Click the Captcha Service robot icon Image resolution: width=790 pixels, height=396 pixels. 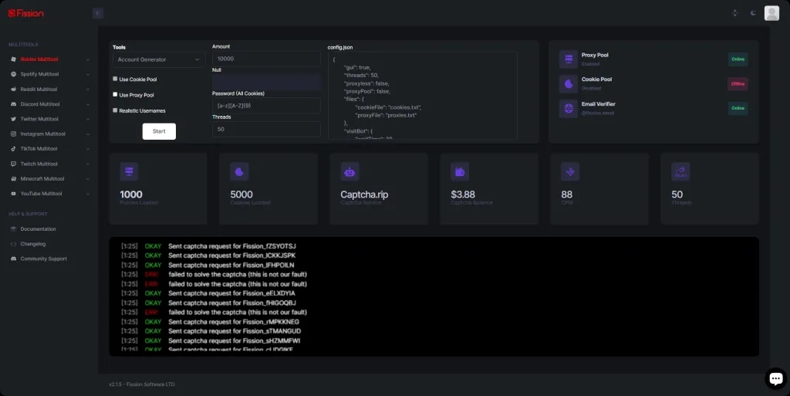pyautogui.click(x=349, y=171)
